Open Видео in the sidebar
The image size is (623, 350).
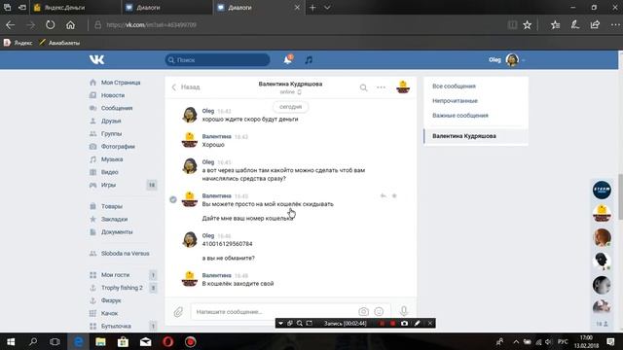point(110,172)
